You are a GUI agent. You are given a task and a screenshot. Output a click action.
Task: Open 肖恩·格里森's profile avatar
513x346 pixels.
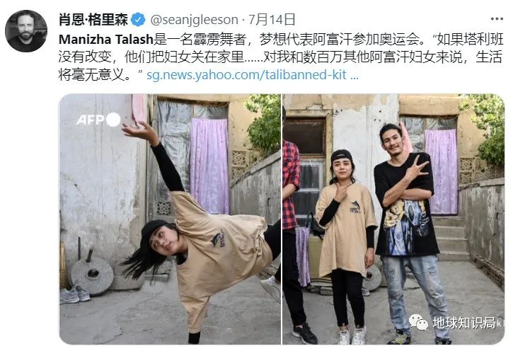click(26, 31)
